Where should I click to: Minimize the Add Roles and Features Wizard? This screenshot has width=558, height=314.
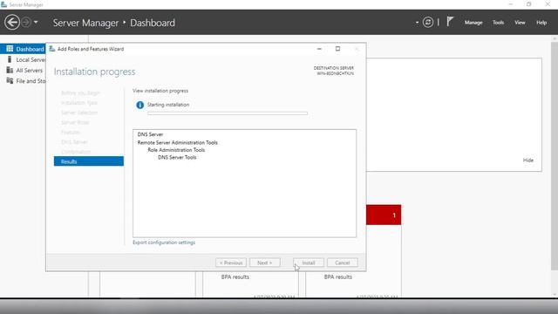click(319, 49)
